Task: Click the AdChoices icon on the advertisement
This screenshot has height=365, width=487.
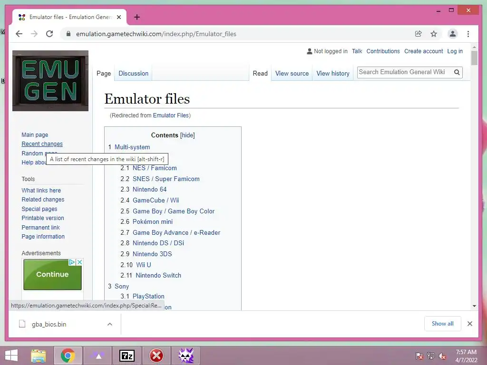Action: point(72,262)
